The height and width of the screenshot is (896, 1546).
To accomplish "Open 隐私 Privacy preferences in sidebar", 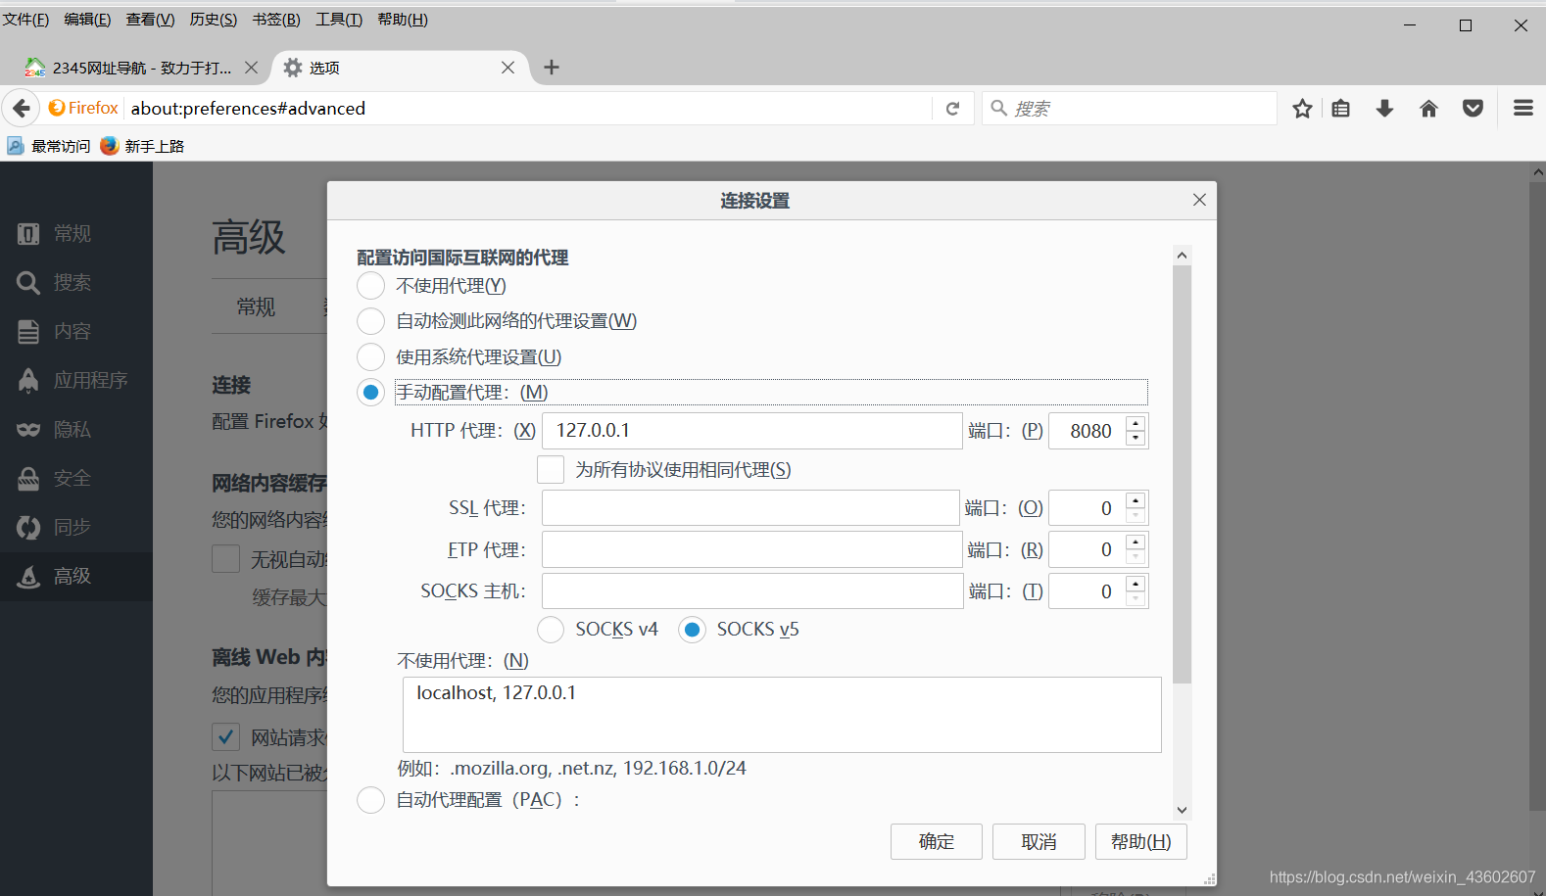I will pyautogui.click(x=75, y=430).
